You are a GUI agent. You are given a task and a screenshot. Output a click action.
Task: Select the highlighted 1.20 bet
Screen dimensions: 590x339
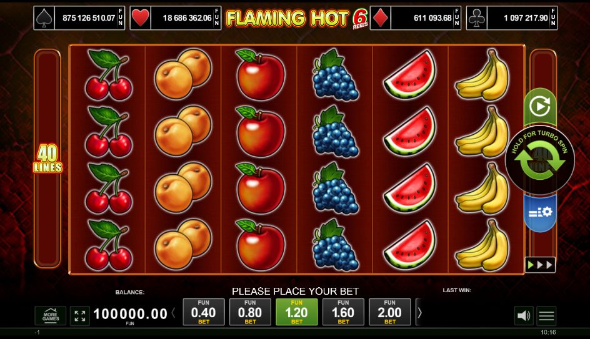point(296,312)
